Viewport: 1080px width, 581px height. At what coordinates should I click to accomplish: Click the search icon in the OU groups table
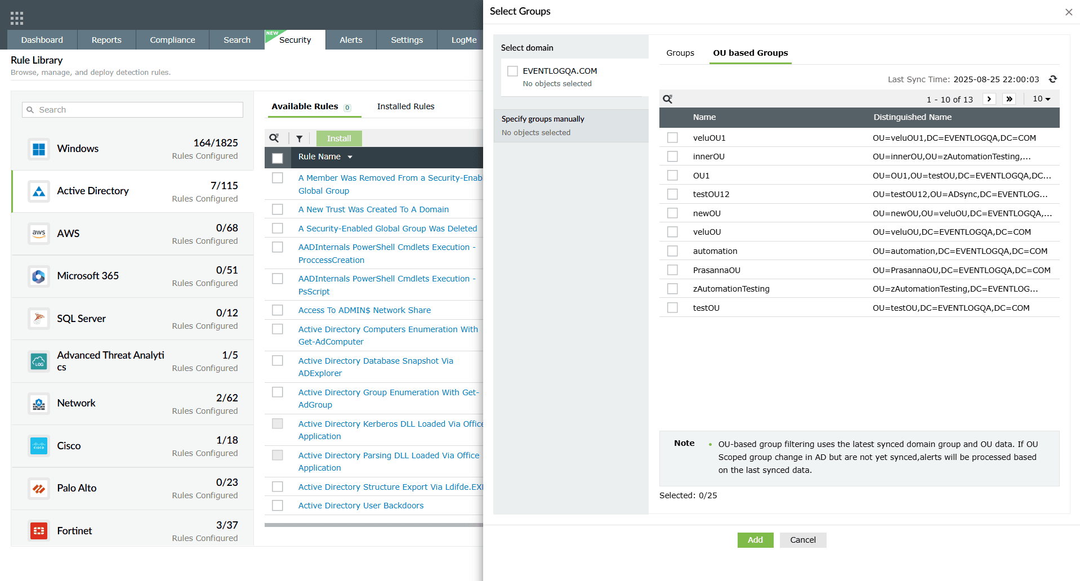click(668, 99)
